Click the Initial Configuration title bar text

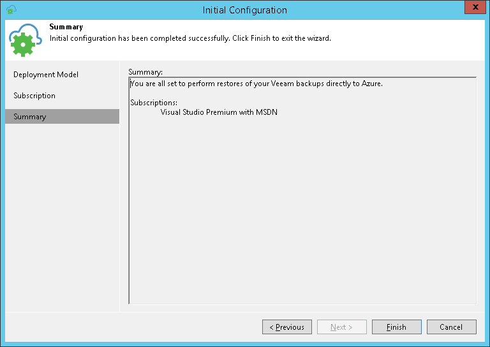pos(244,10)
